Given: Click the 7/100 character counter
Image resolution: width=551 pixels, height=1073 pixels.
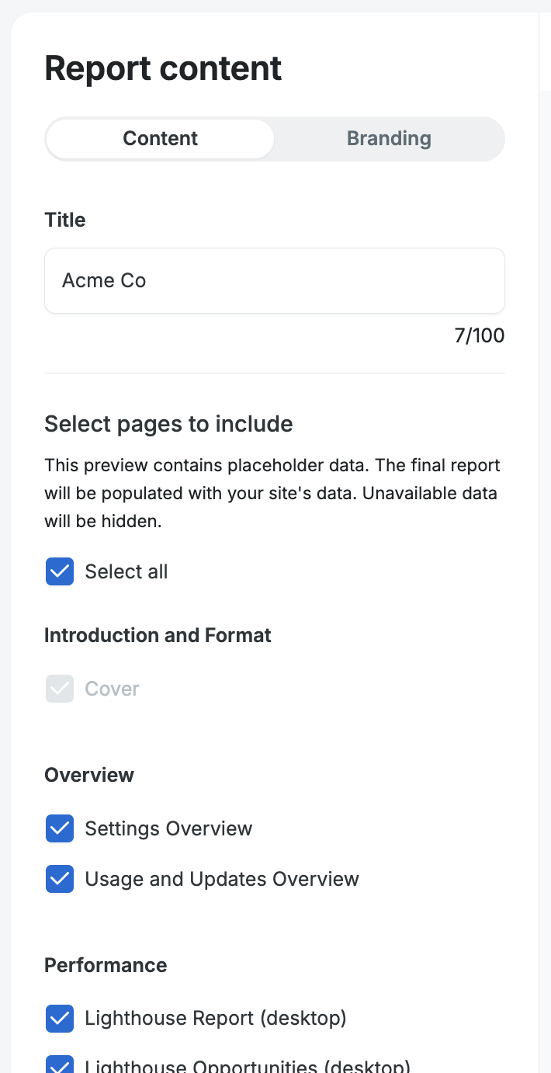Looking at the screenshot, I should [479, 336].
